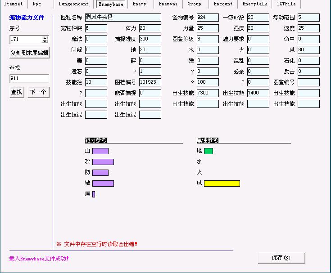The image size is (331, 273).
Task: Switch to the TXTFile tab
Action: coord(286,4)
